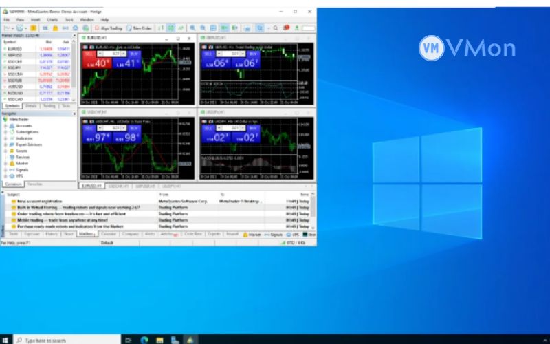Screen dimensions: 550x344
Task: Toggle Algo Trading on the toolbar
Action: 109,28
